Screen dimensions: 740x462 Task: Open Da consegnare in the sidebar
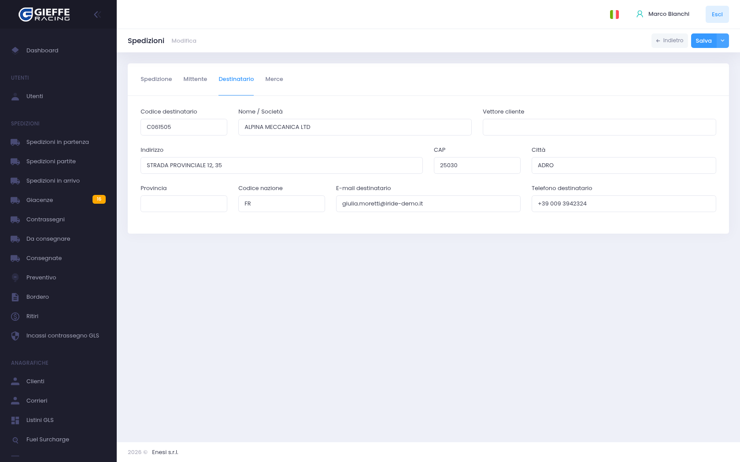(x=58, y=239)
